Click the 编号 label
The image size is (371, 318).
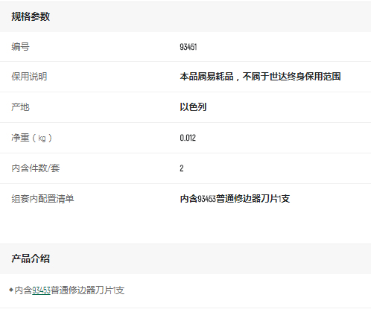click(20, 46)
